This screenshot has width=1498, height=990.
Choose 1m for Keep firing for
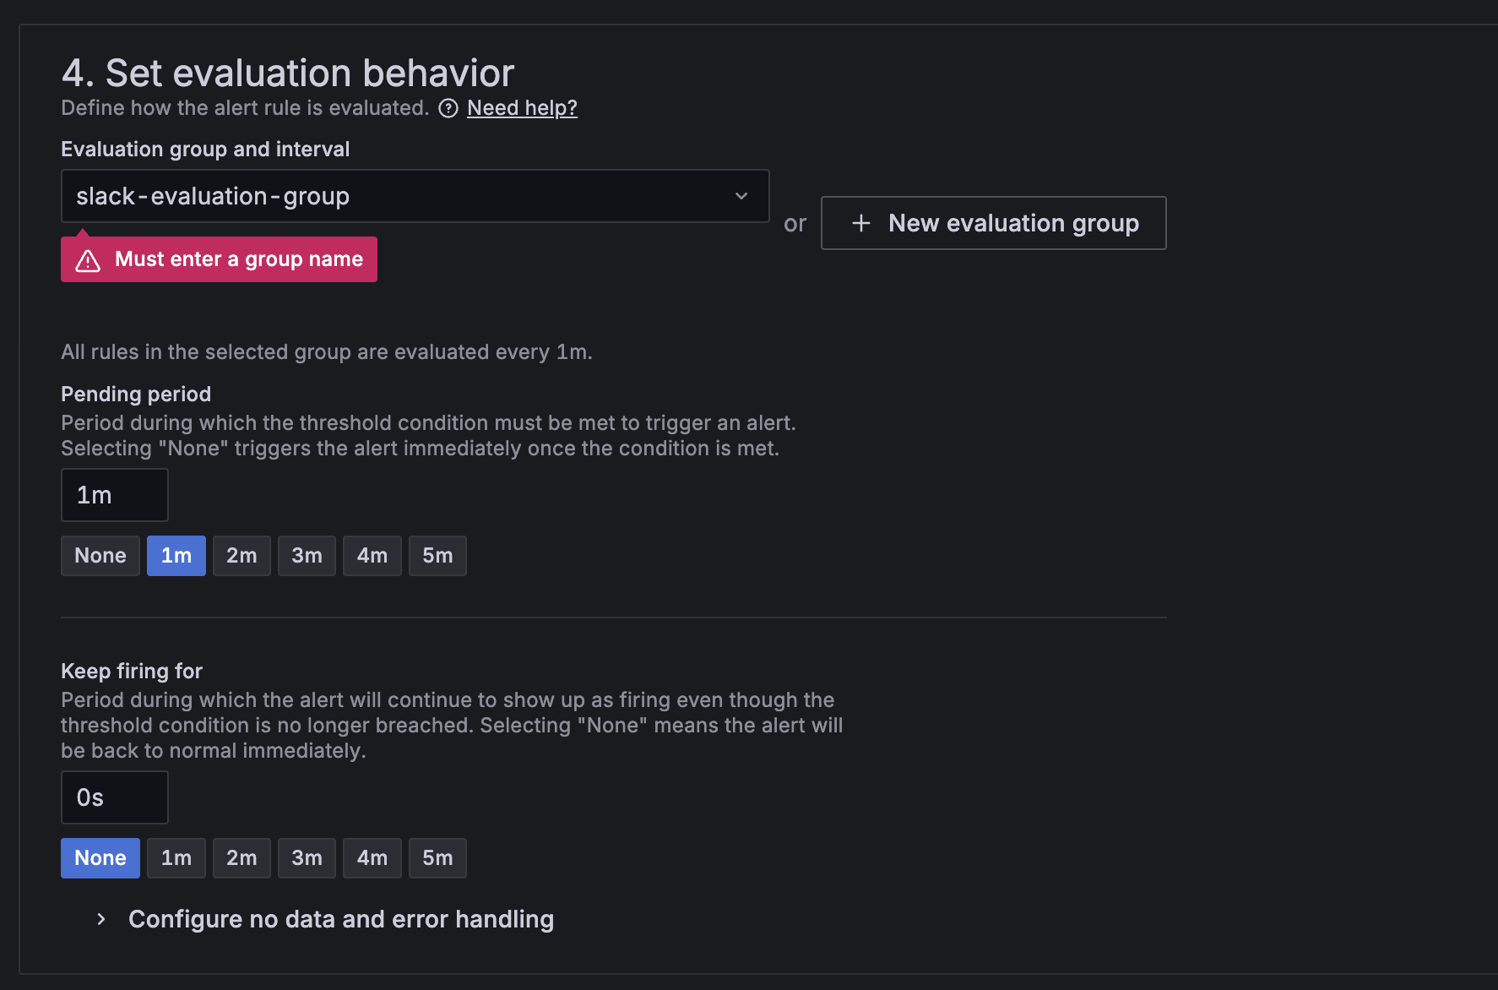click(x=176, y=858)
